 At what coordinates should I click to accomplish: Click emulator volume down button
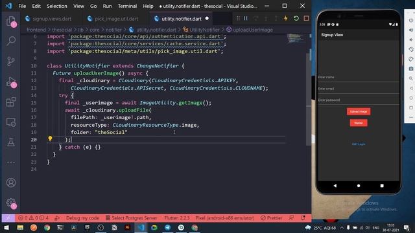[410, 39]
